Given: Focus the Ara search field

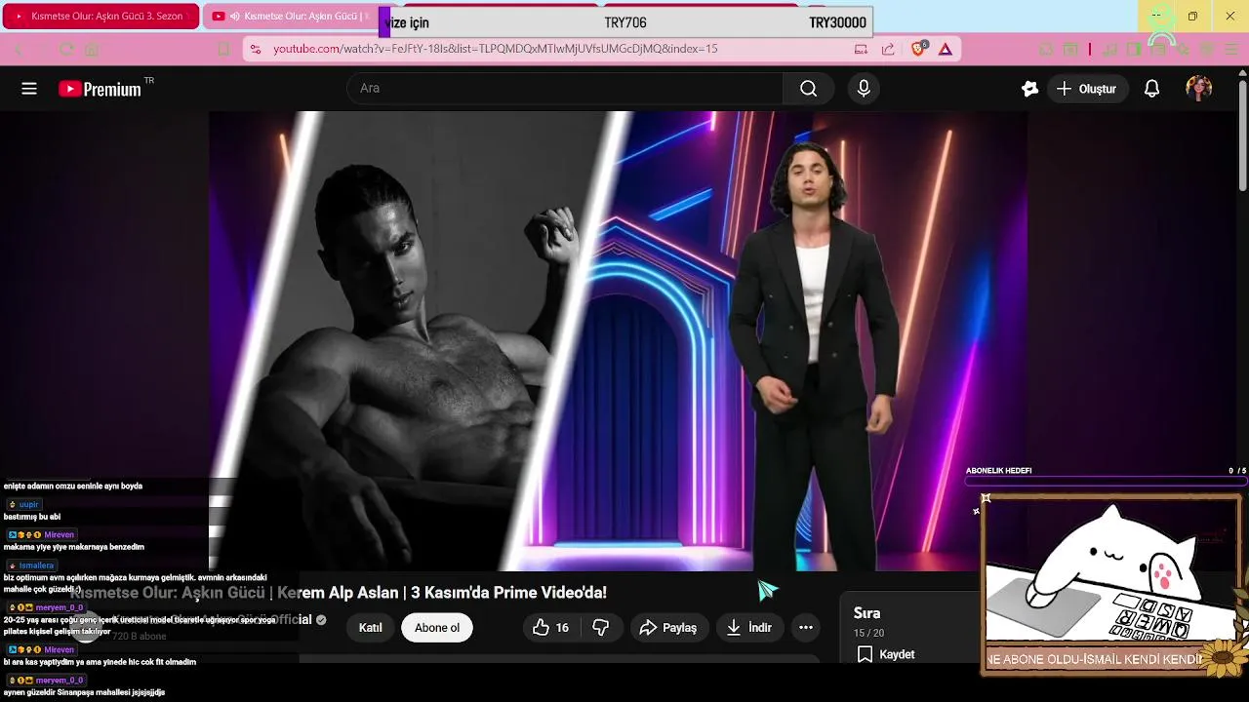Looking at the screenshot, I should [565, 89].
